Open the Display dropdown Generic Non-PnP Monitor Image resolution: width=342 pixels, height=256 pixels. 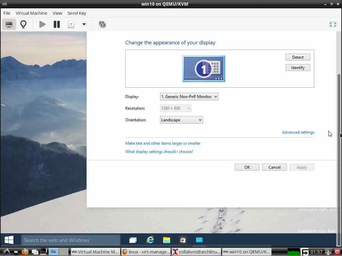[x=189, y=97]
